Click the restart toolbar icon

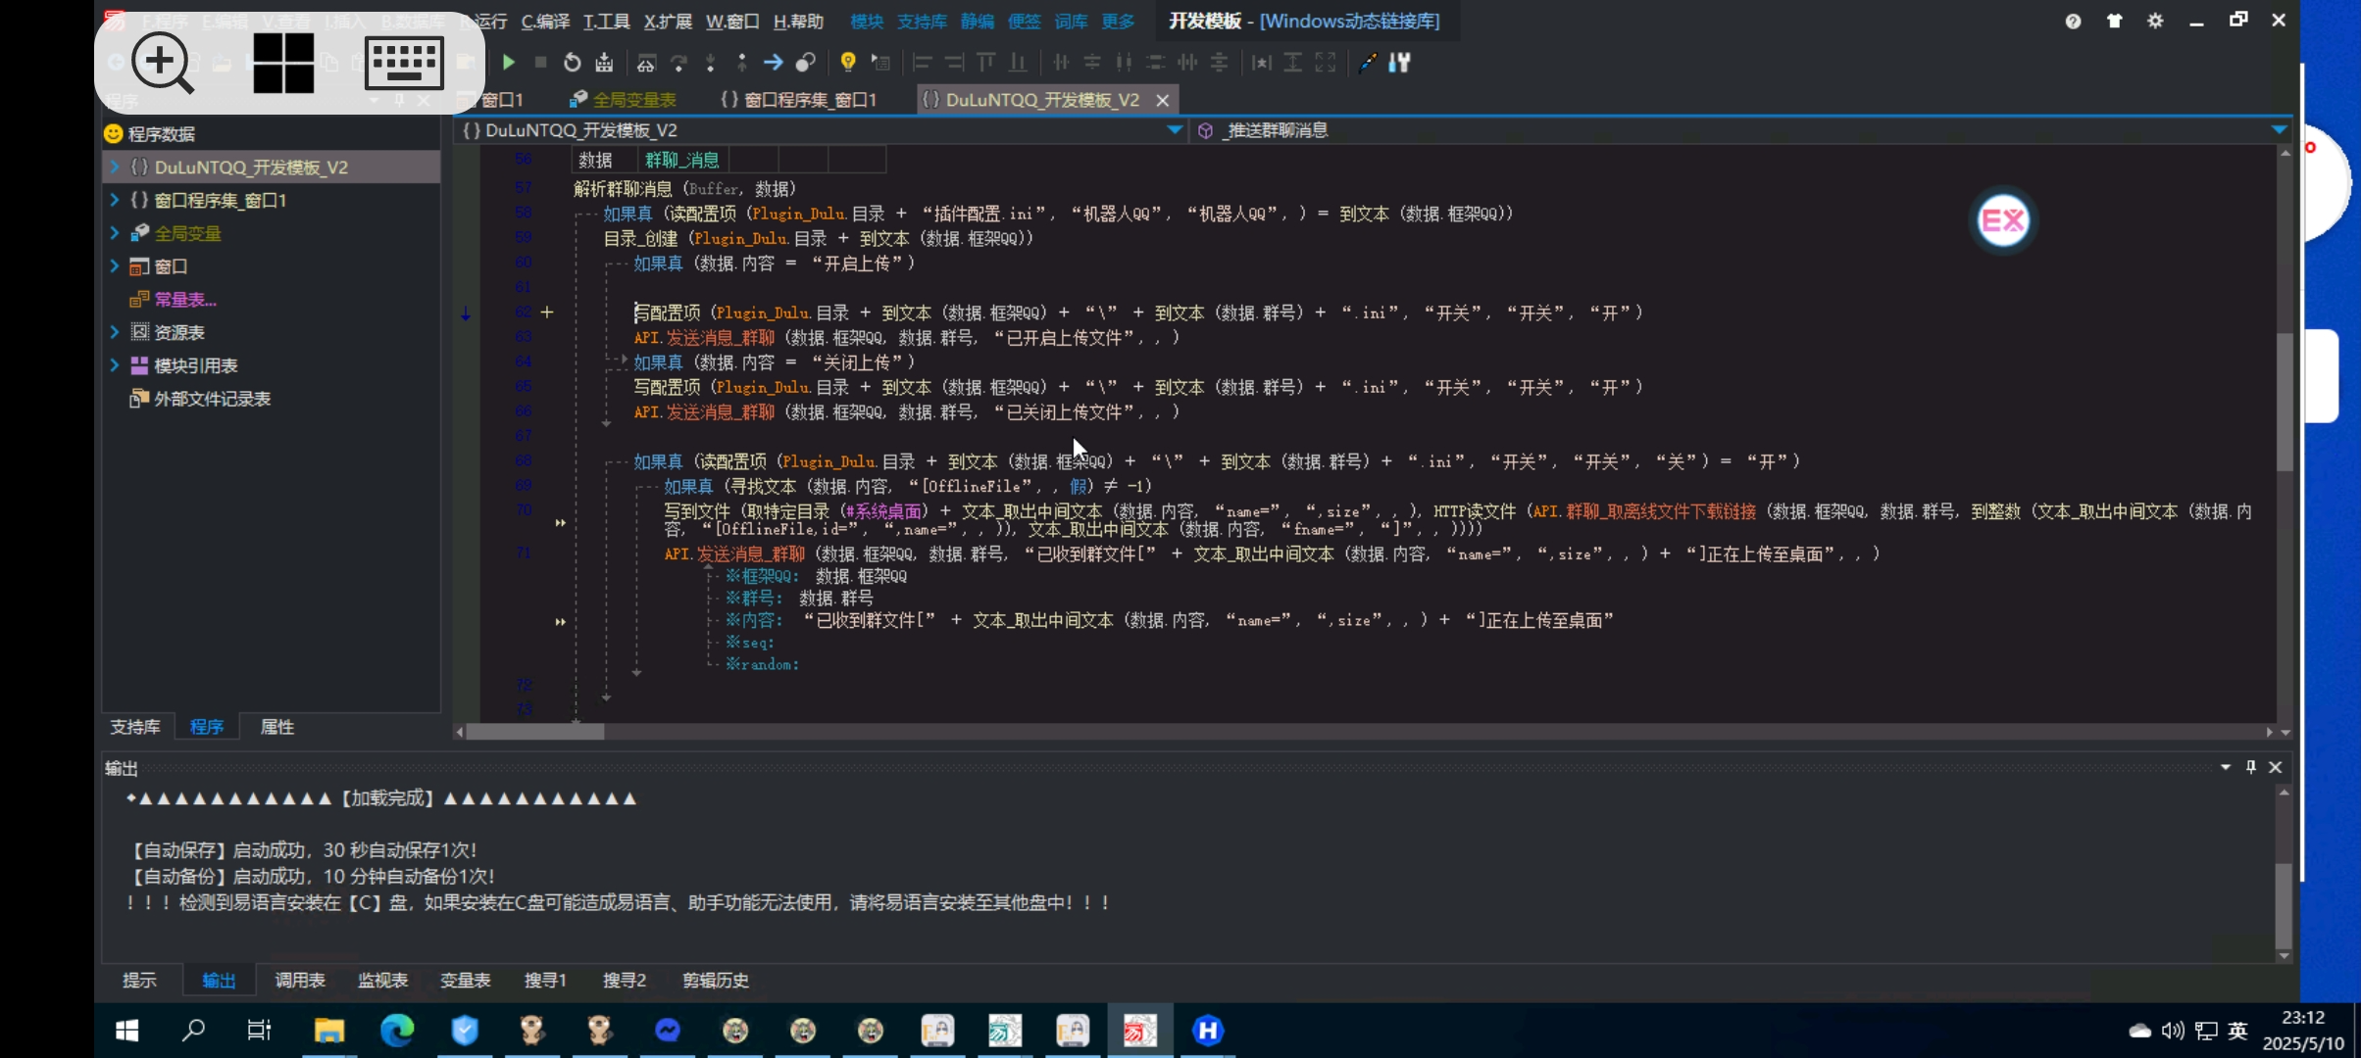[x=572, y=63]
